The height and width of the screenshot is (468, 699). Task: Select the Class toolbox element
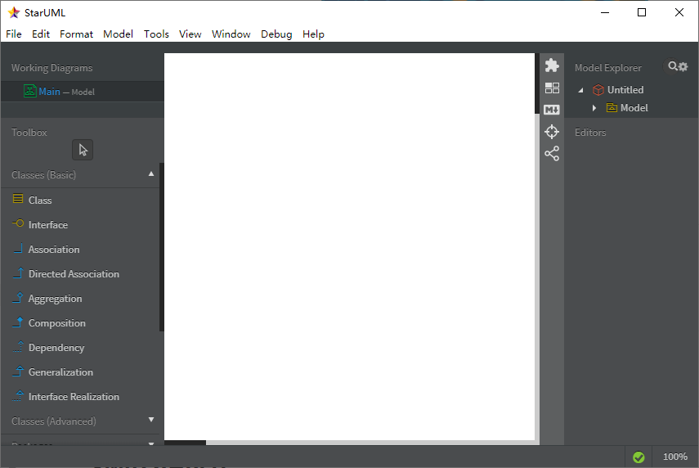39,200
